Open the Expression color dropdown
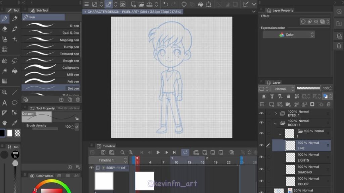Screen dimensions: 344x193 coord(289,35)
